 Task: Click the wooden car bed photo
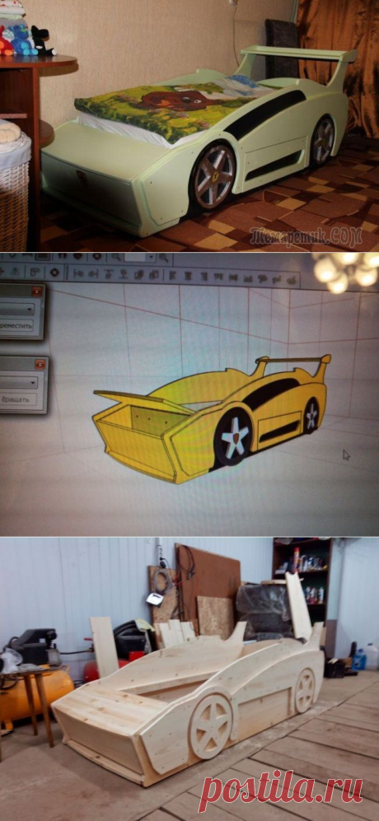(189, 679)
